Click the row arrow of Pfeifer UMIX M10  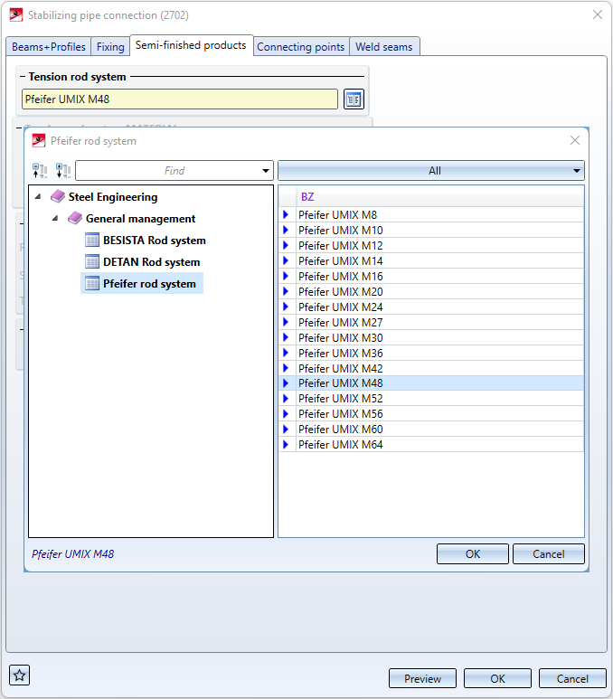(x=287, y=230)
